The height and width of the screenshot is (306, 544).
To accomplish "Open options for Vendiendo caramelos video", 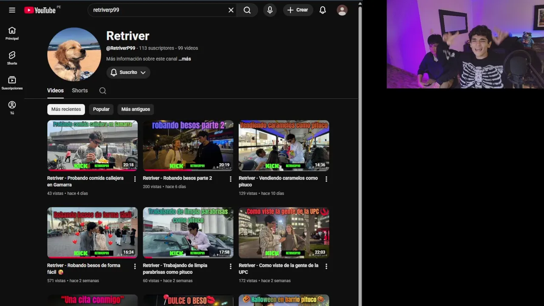I will [x=326, y=179].
